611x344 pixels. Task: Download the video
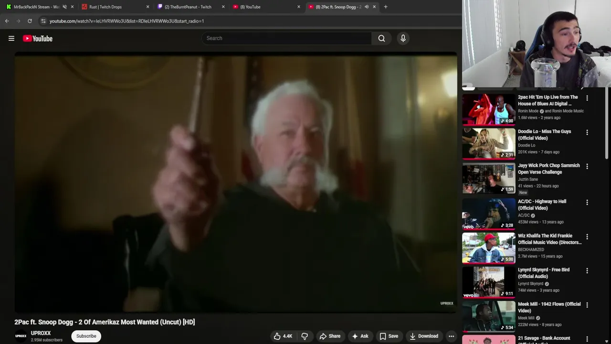click(x=424, y=336)
